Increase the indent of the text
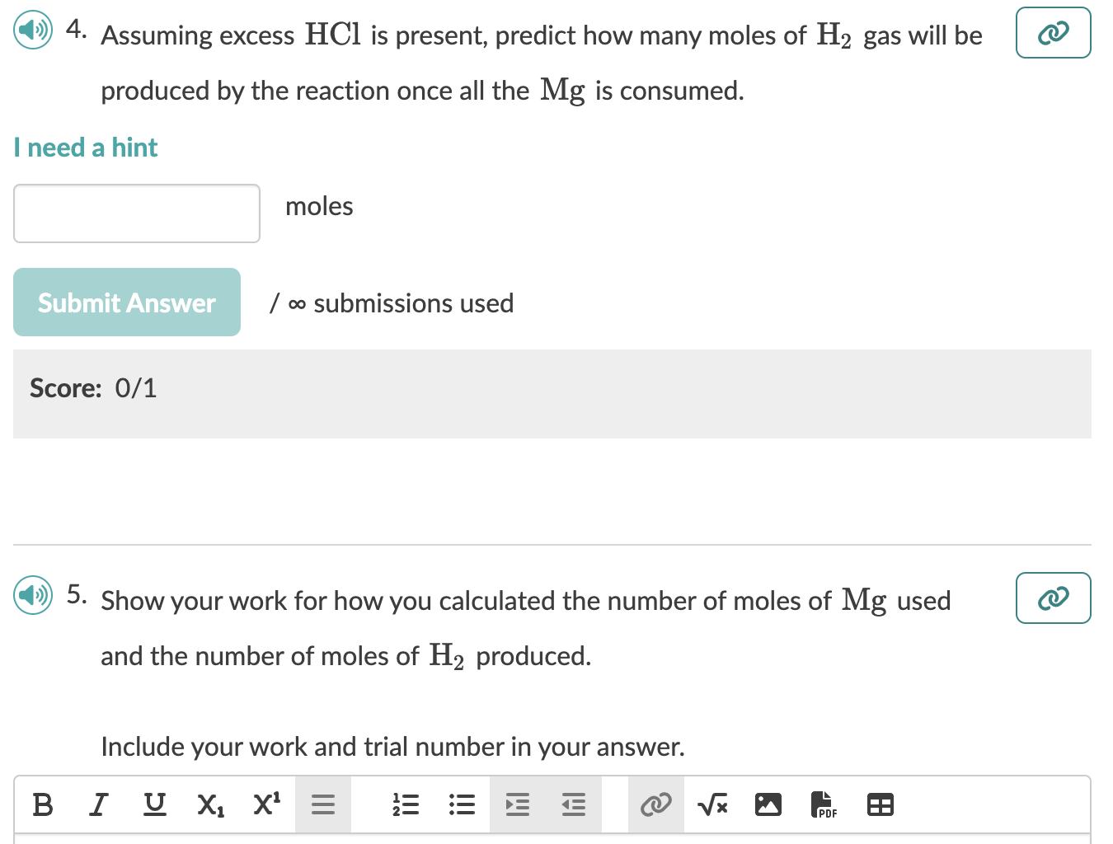Viewport: 1113px width, 844px height. click(x=517, y=804)
